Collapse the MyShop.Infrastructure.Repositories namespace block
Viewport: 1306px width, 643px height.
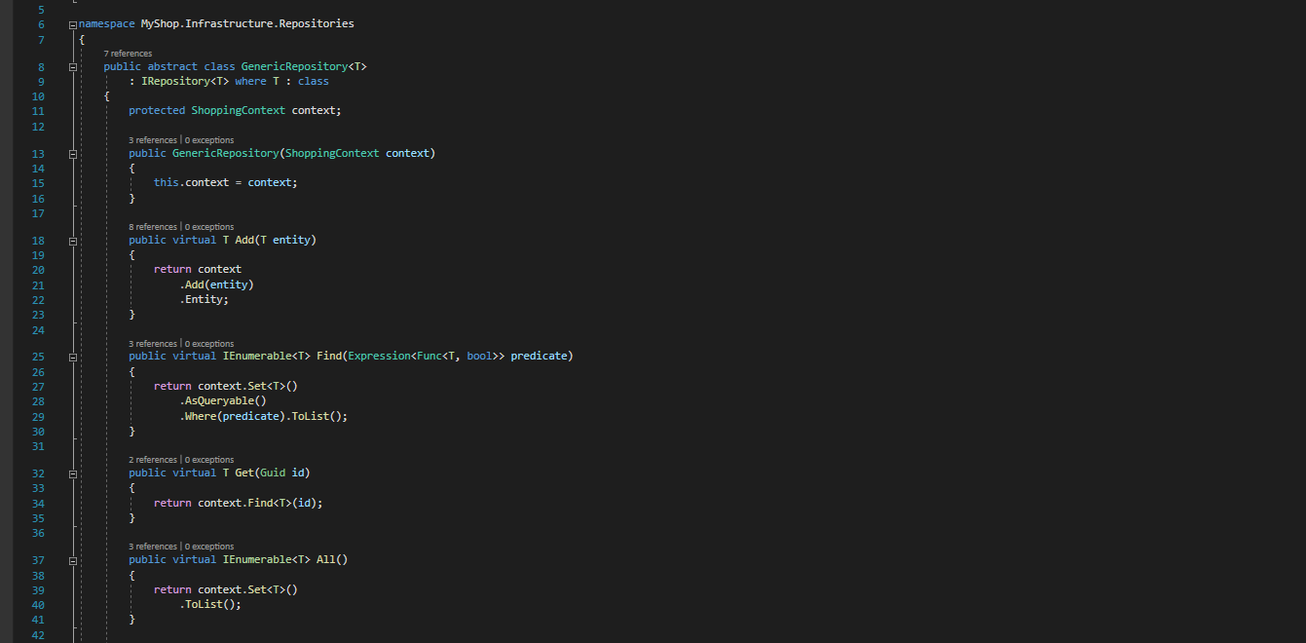(73, 24)
